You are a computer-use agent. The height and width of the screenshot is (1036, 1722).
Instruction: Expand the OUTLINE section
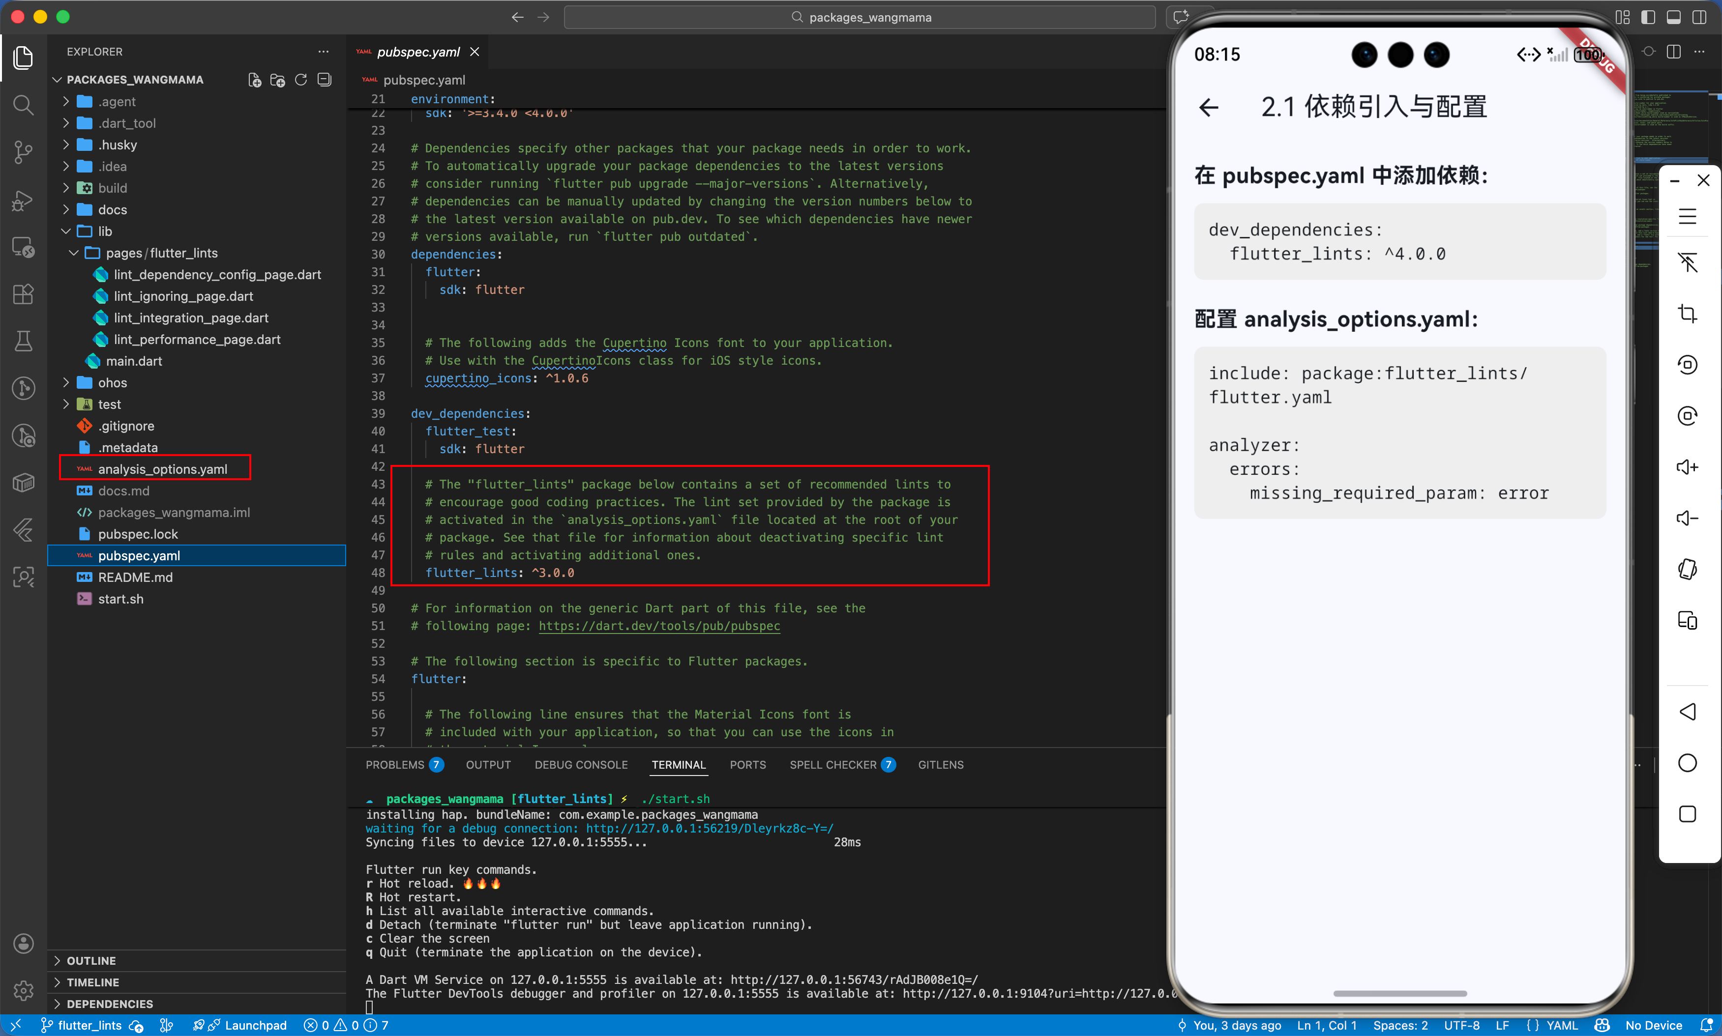[91, 961]
